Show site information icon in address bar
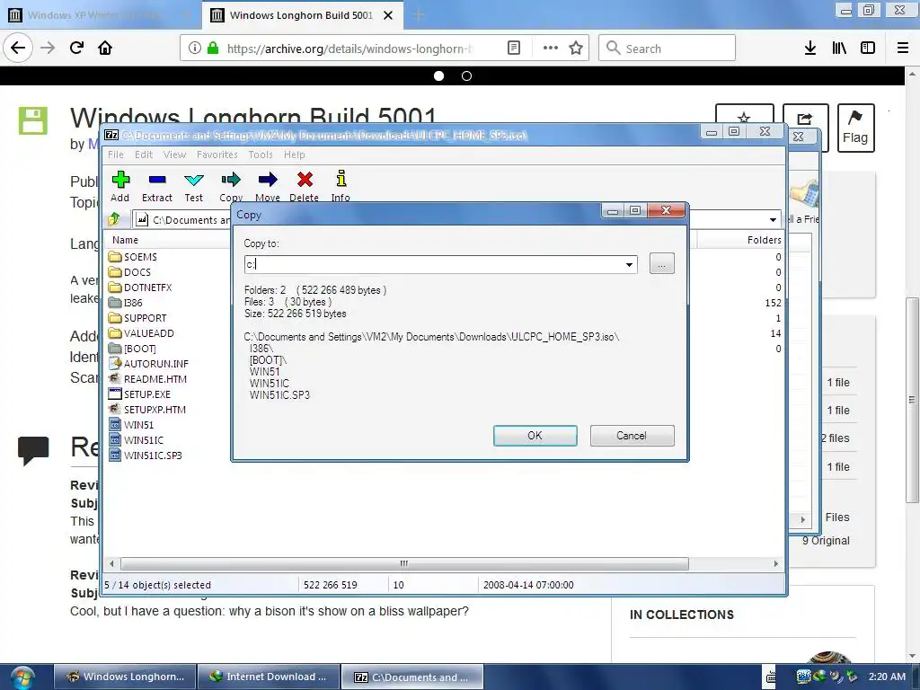Screen dimensions: 920x690 [x=195, y=49]
